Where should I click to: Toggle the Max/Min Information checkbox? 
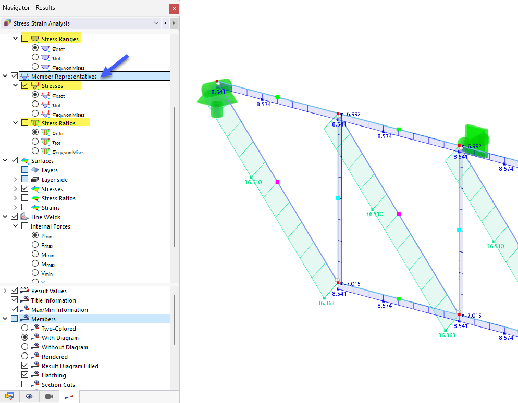click(14, 309)
